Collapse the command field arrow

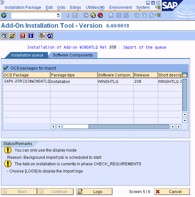click(68, 15)
